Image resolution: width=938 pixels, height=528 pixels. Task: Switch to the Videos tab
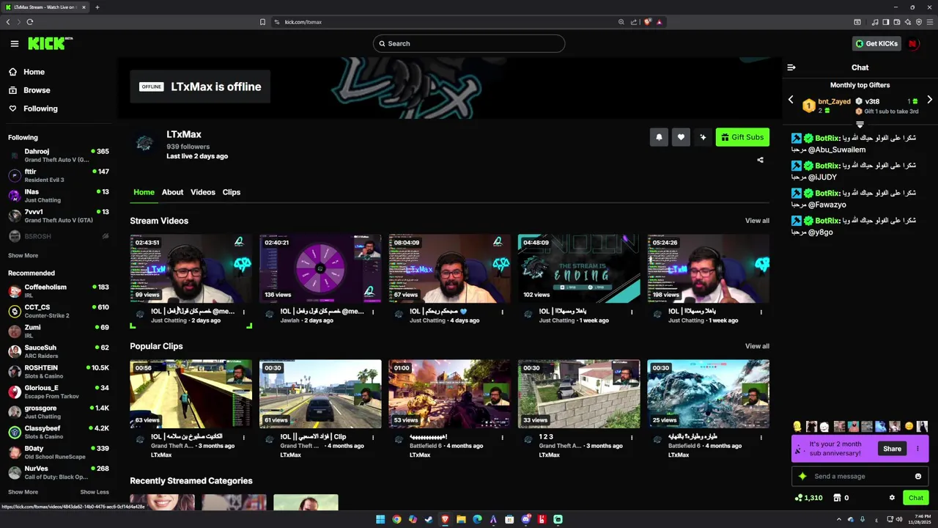203,192
